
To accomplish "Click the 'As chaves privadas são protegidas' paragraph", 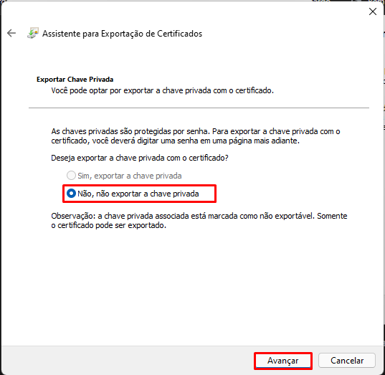I will (196, 136).
